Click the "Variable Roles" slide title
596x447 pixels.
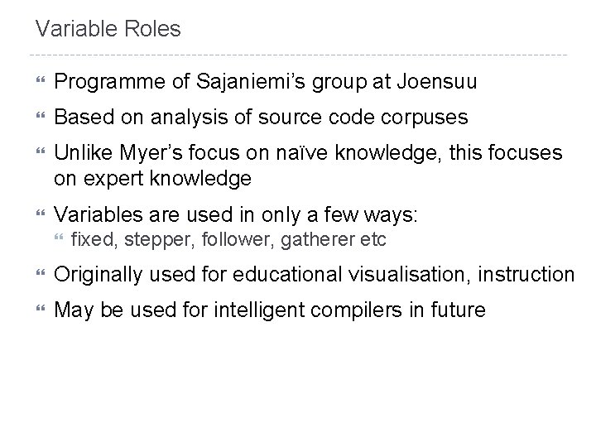pos(108,30)
